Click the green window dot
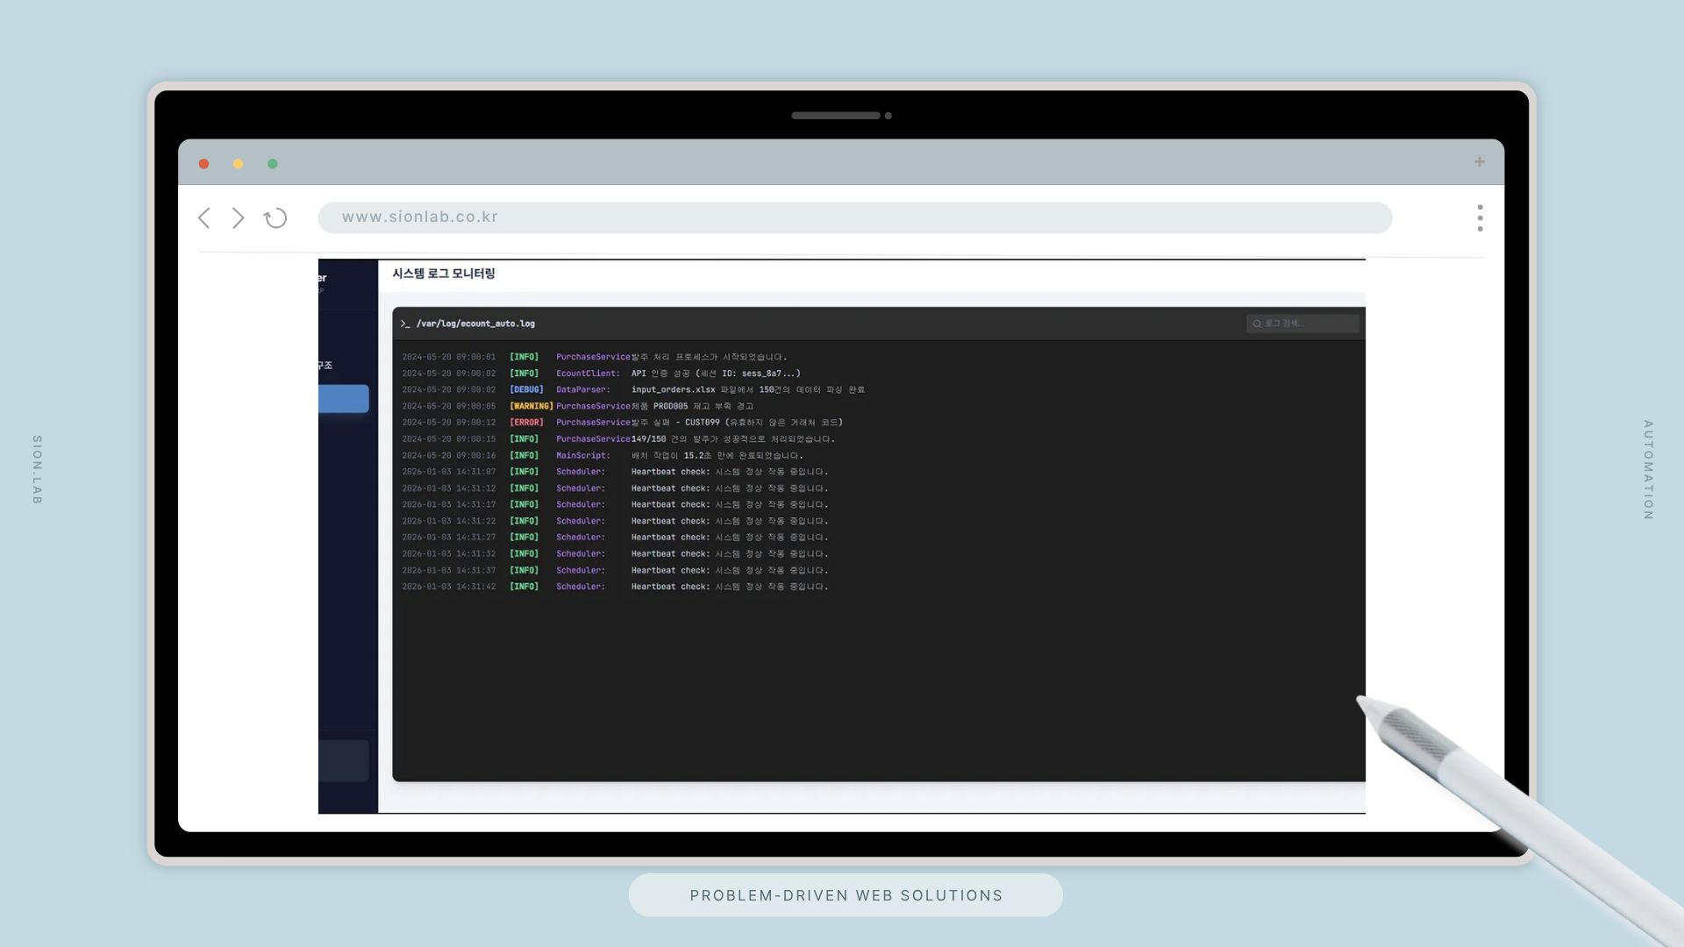 point(273,164)
